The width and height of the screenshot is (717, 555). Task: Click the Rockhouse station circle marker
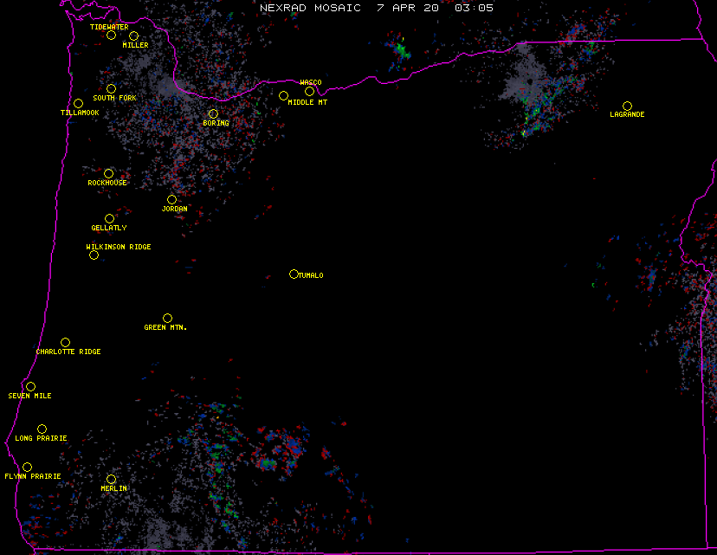point(109,174)
